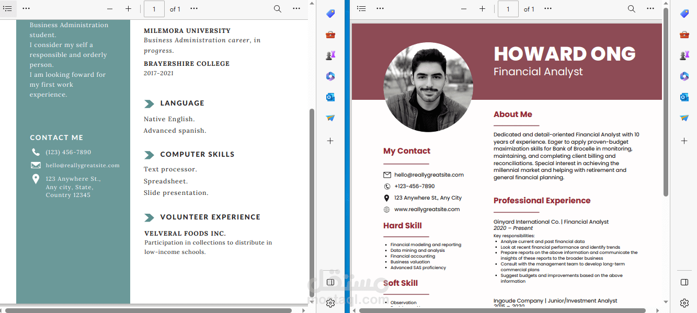Click 'Ginyard International Co. | Financial Analyst' line
The image size is (697, 313).
551,222
